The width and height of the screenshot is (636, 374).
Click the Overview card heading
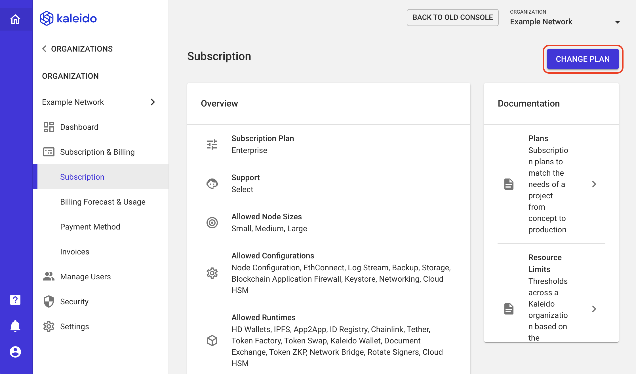[219, 103]
